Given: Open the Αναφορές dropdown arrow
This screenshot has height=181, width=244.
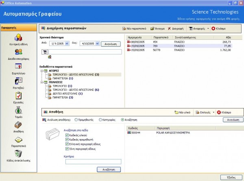Looking at the screenshot, I should (208, 28).
